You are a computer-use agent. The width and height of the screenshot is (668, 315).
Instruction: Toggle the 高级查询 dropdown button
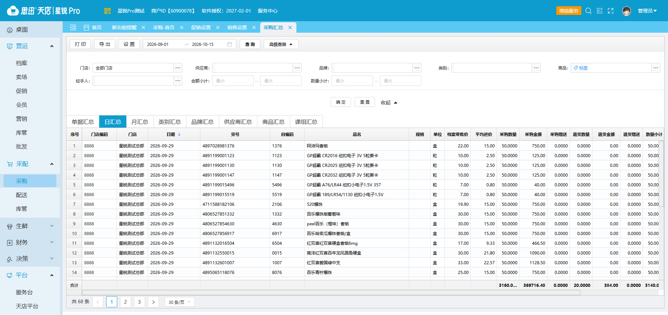click(281, 44)
